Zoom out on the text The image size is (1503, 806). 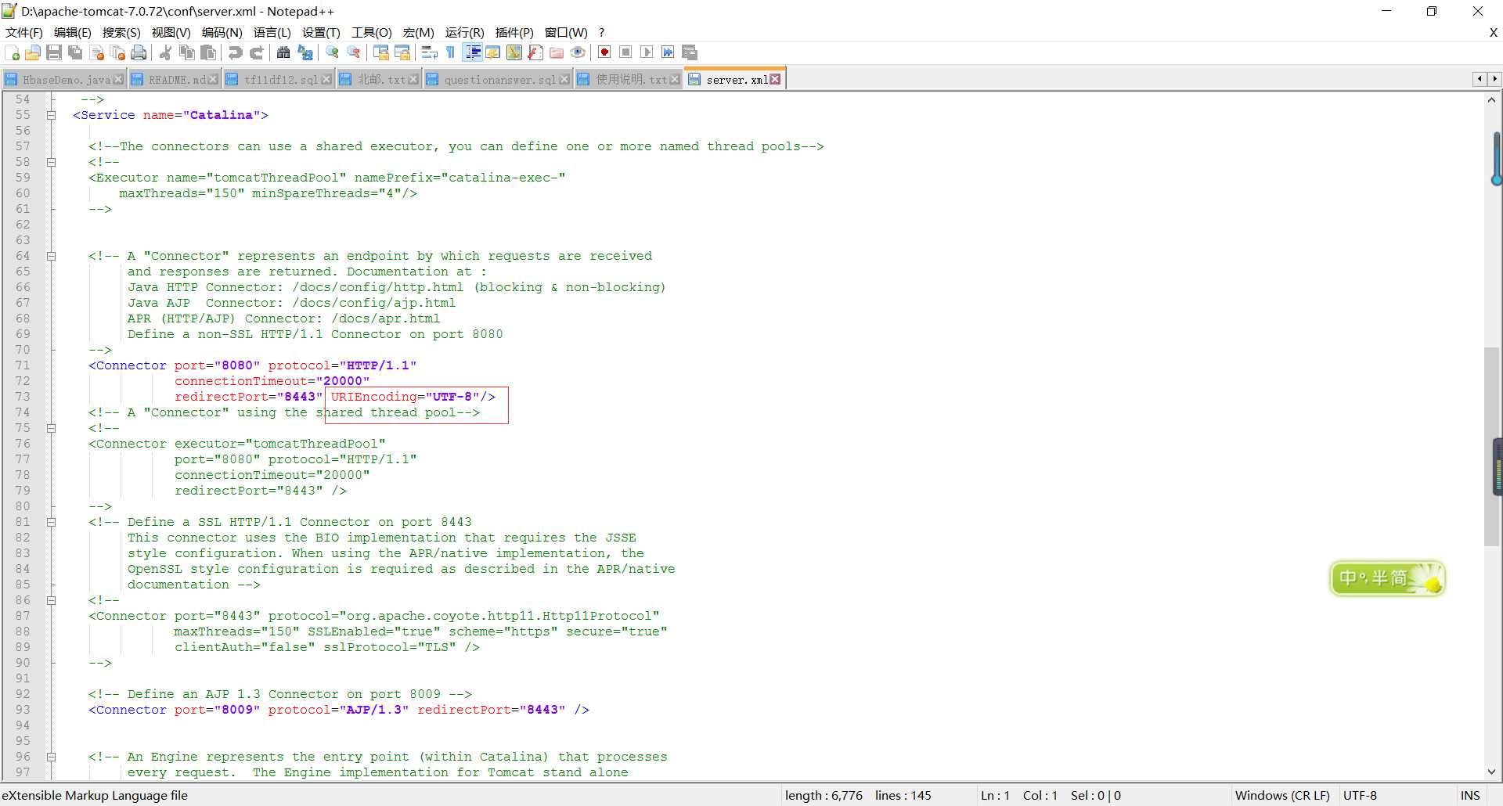(x=354, y=52)
